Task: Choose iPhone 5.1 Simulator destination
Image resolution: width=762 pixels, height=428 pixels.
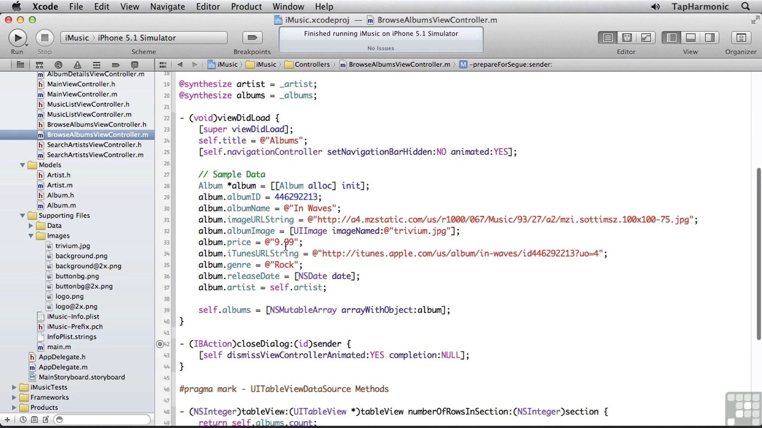Action: pyautogui.click(x=137, y=38)
